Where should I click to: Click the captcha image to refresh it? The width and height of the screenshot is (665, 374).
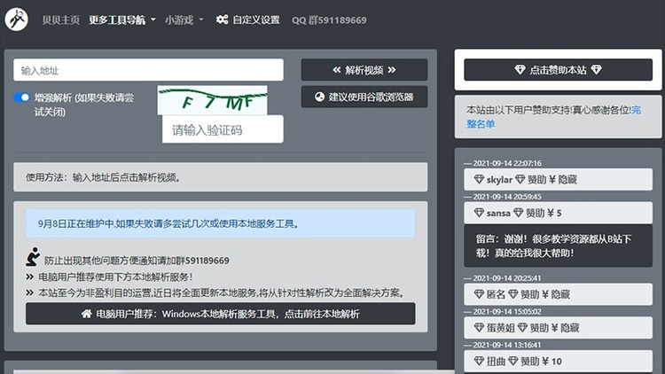(212, 101)
